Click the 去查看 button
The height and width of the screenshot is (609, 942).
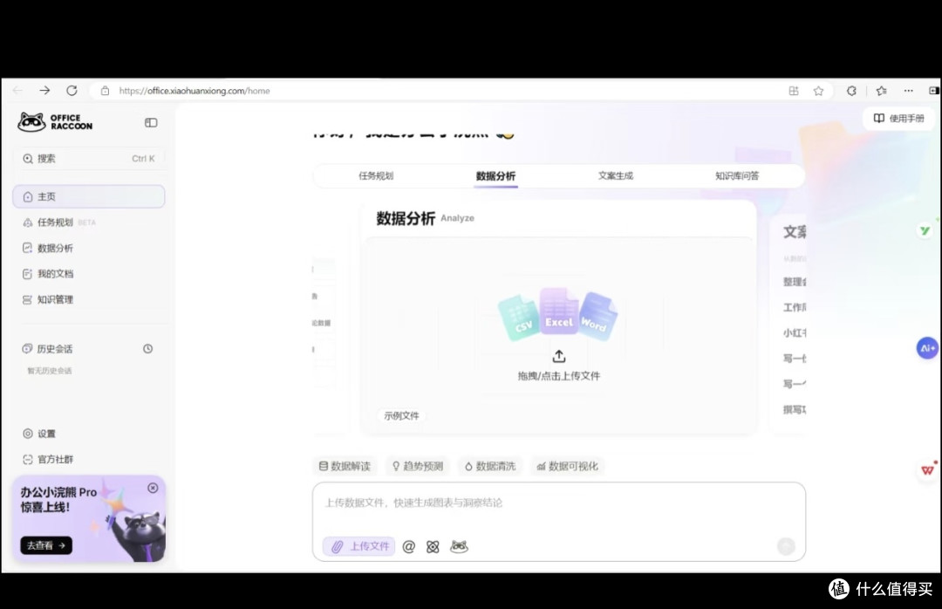[x=46, y=545]
